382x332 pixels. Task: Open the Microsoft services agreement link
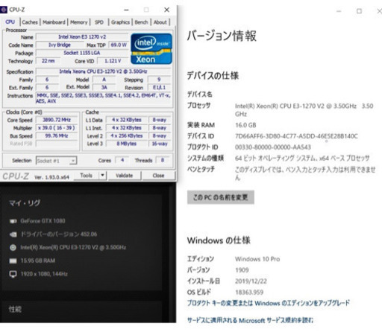[x=250, y=320]
